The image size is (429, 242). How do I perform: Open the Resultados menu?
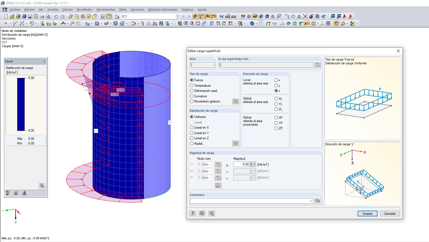85,10
